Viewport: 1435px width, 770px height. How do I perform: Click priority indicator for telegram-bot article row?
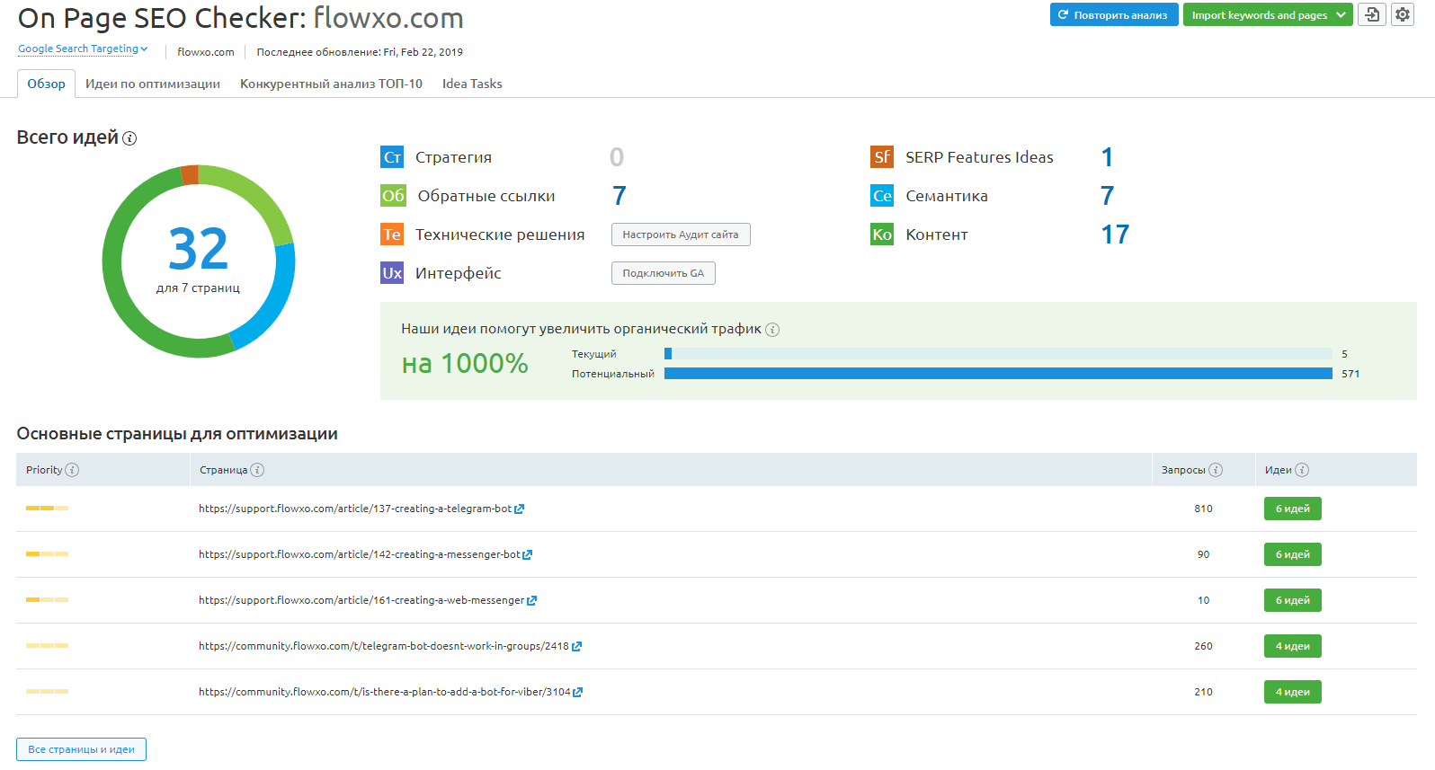point(47,509)
